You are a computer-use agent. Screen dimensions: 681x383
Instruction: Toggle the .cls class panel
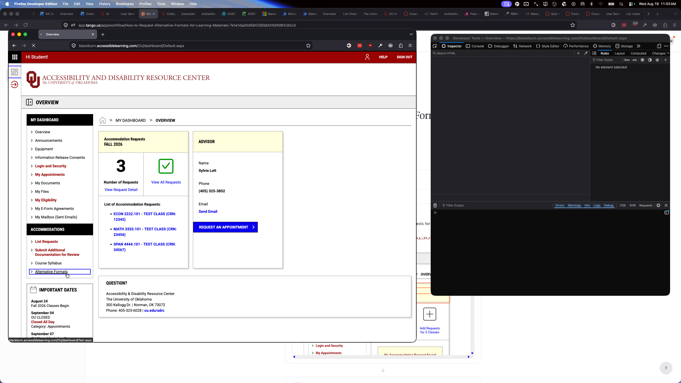point(634,60)
